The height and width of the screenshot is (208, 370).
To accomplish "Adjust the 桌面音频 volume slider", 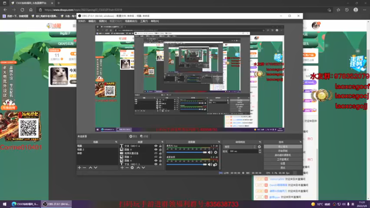I will pyautogui.click(x=186, y=165).
